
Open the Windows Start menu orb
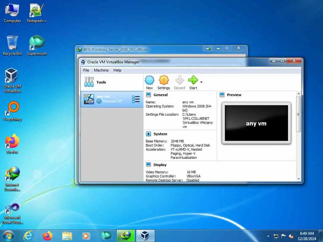pos(9,236)
